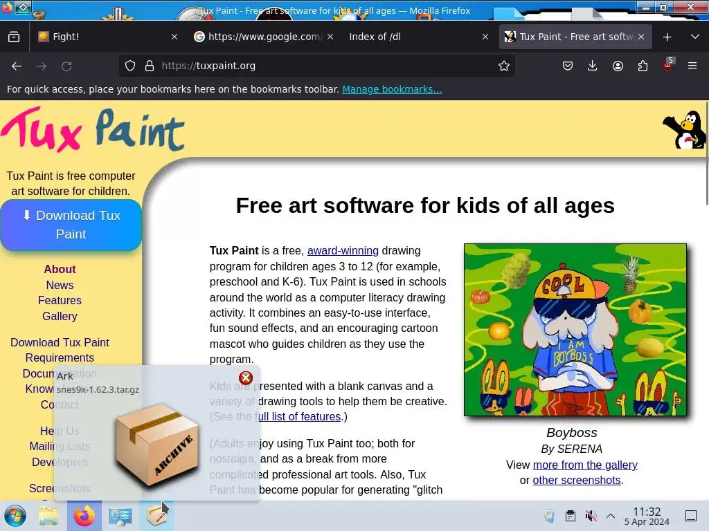709x531 pixels.
Task: Open the Start menu orb on taskbar
Action: click(x=15, y=516)
